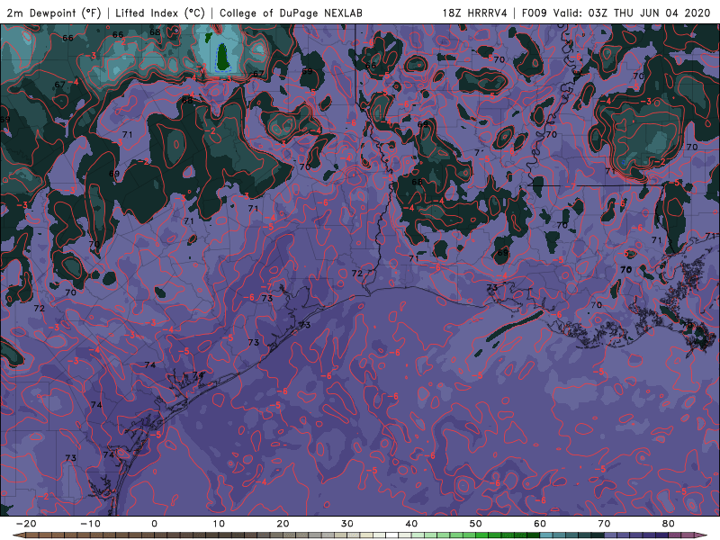Select the "College of DuPage NEXLAB" credit text
This screenshot has width=720, height=540.
[x=291, y=13]
